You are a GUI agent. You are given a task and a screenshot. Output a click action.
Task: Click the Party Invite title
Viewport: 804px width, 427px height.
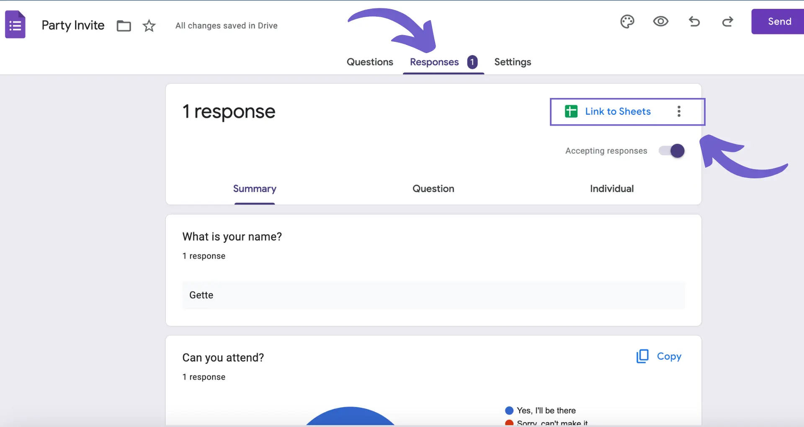73,26
